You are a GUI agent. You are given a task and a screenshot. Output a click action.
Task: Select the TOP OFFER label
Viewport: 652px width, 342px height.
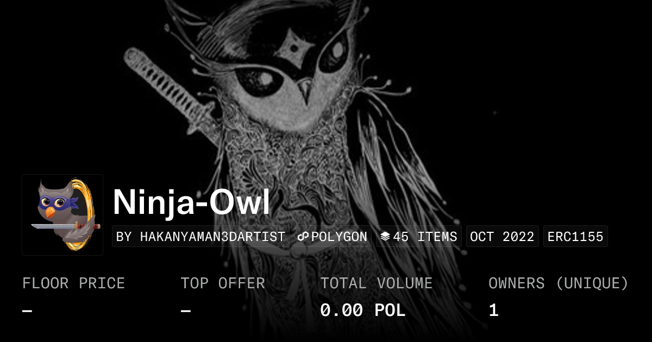pyautogui.click(x=223, y=283)
